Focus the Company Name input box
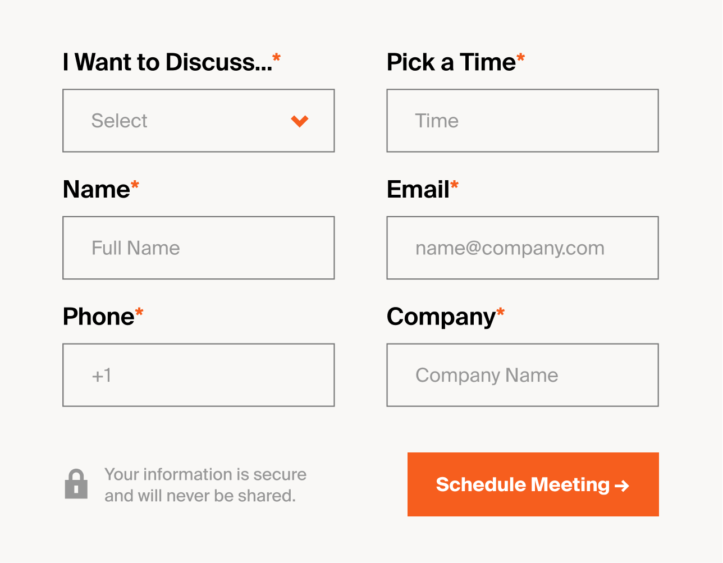Viewport: 723px width, 563px height. coord(523,375)
